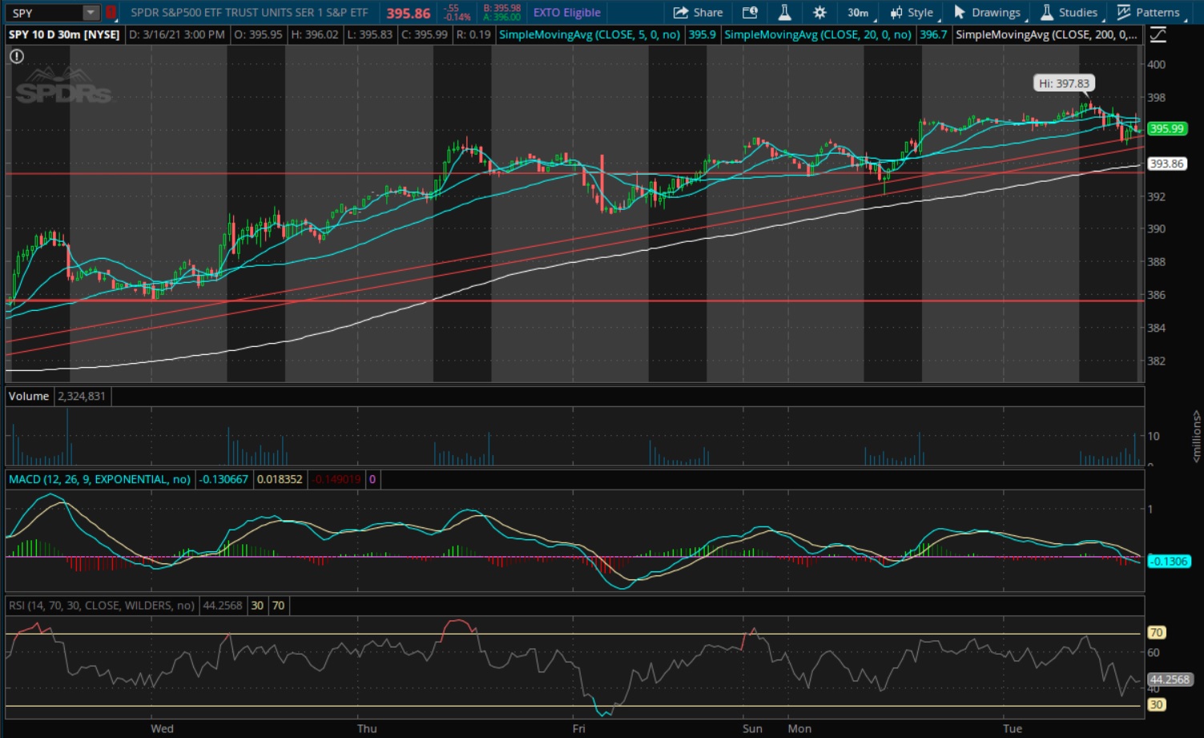Image resolution: width=1204 pixels, height=738 pixels.
Task: Click RSI (14, 70, 30, CLOSE, WILDERS, no) label
Action: [102, 606]
